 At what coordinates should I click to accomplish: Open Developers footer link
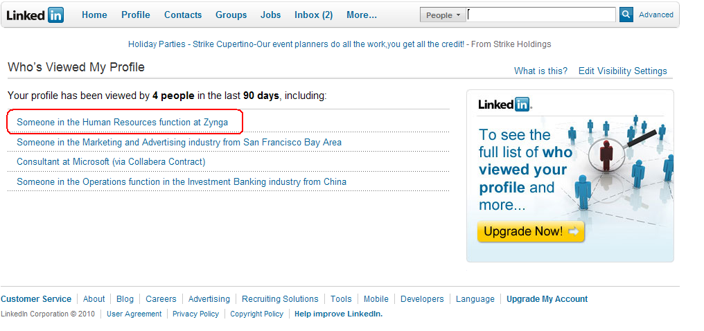coord(422,299)
